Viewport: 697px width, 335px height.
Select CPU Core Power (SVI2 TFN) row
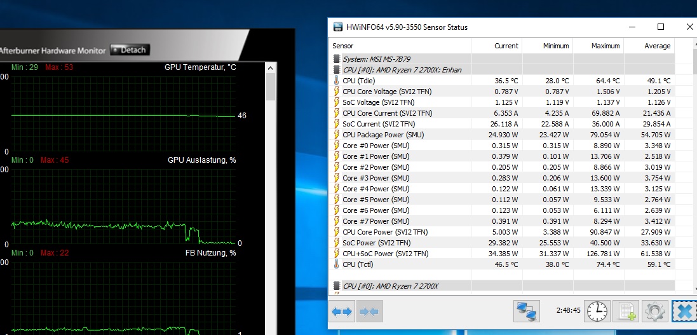pos(503,232)
